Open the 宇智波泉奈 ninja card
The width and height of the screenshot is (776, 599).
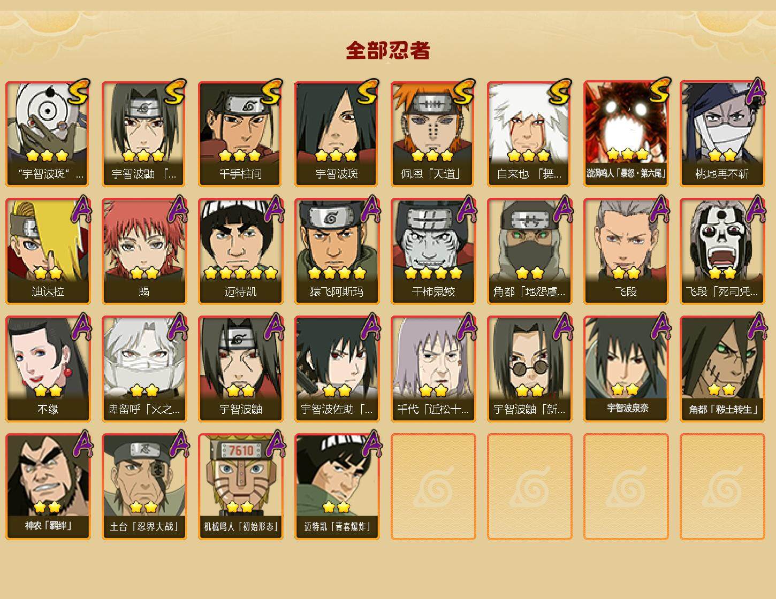(x=626, y=369)
